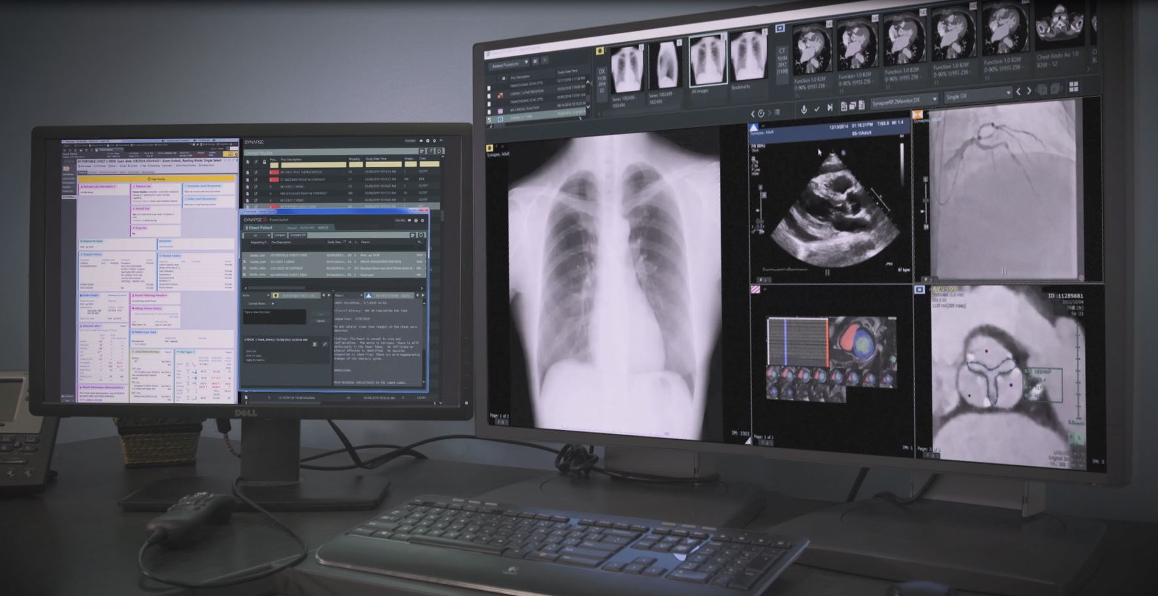1158x596 pixels.
Task: Show next report with right arrow
Action: [x=423, y=295]
